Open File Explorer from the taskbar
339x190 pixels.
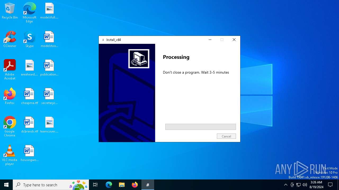click(122, 185)
